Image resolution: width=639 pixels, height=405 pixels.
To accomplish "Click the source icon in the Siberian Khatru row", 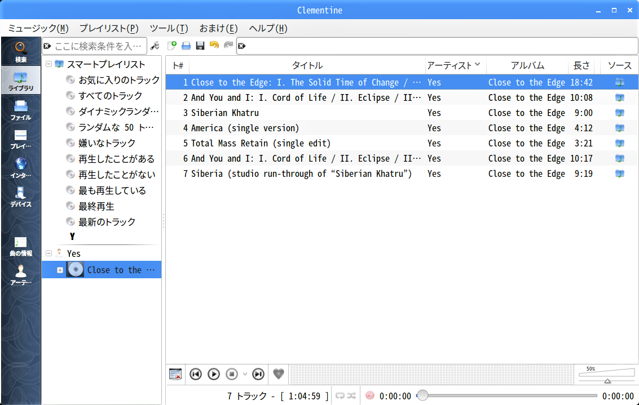I will point(619,113).
